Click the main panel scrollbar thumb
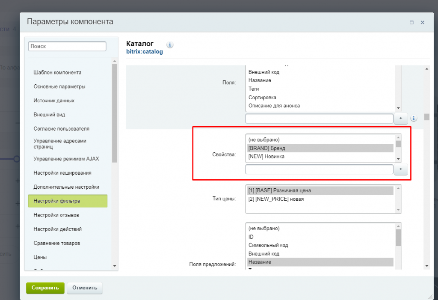Screen dimensions: 438x300 tap(427, 117)
